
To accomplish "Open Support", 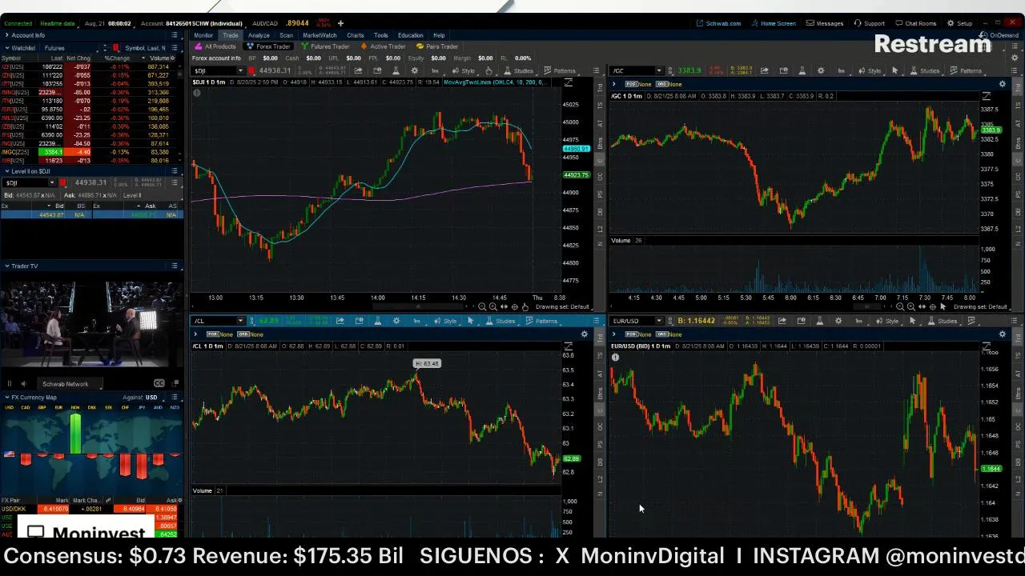I will [x=870, y=23].
